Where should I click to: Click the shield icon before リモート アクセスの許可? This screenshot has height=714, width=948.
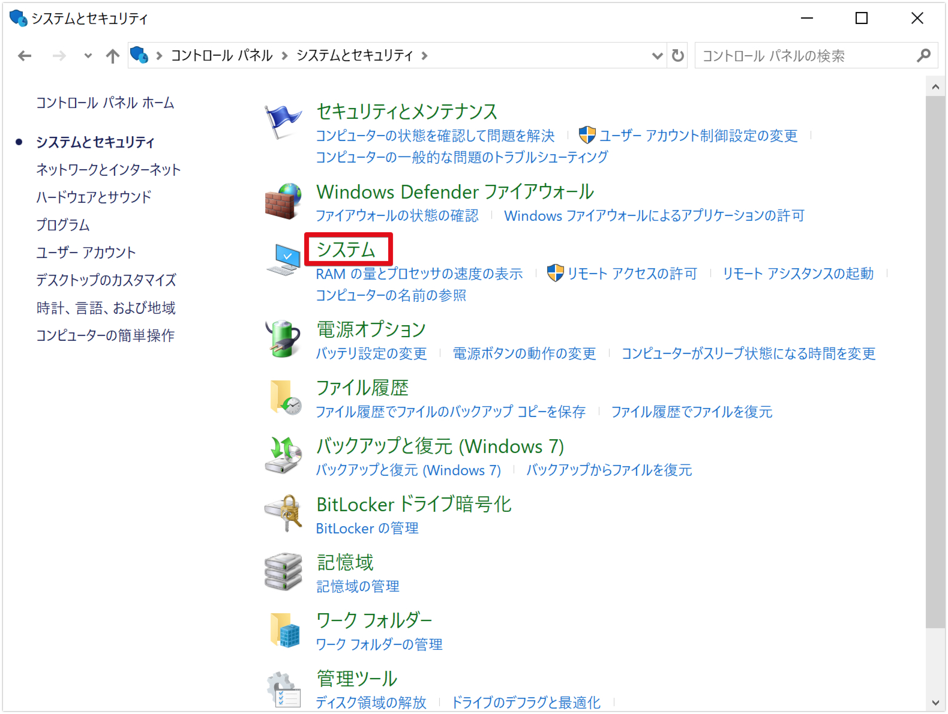pyautogui.click(x=556, y=273)
